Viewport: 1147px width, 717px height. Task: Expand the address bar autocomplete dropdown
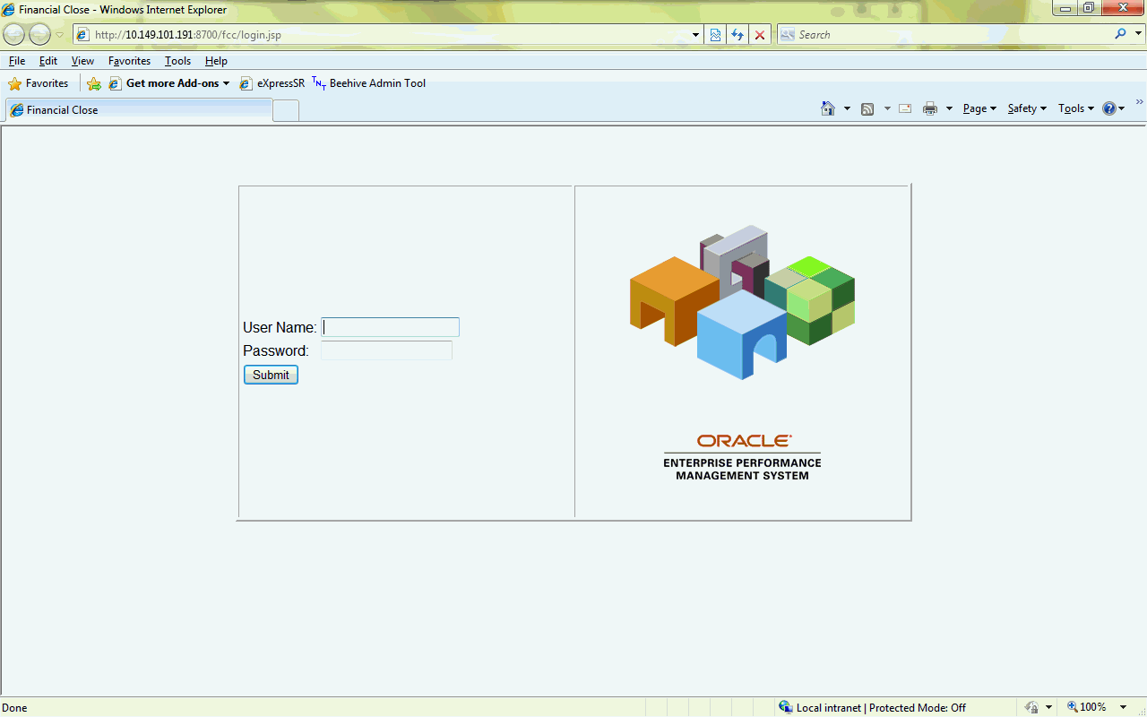click(696, 35)
